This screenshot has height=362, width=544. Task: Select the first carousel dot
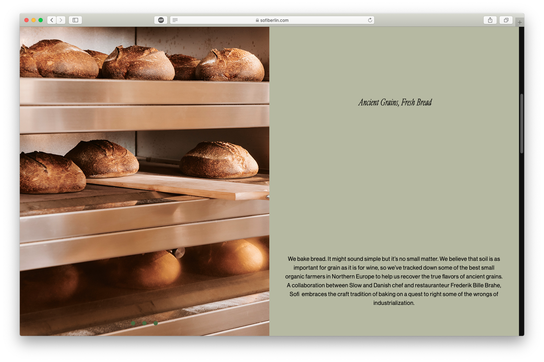click(x=133, y=323)
